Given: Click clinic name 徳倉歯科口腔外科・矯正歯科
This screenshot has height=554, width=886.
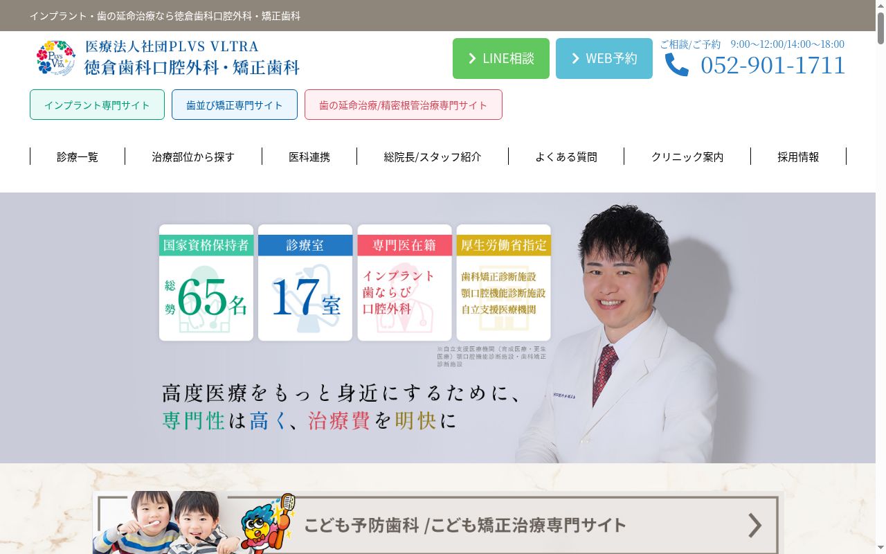Looking at the screenshot, I should click(x=192, y=67).
